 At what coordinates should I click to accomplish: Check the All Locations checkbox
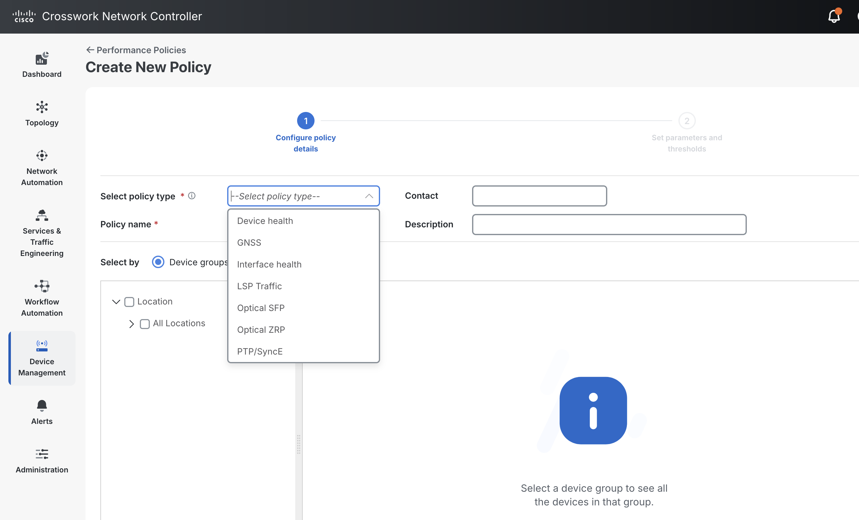[145, 324]
